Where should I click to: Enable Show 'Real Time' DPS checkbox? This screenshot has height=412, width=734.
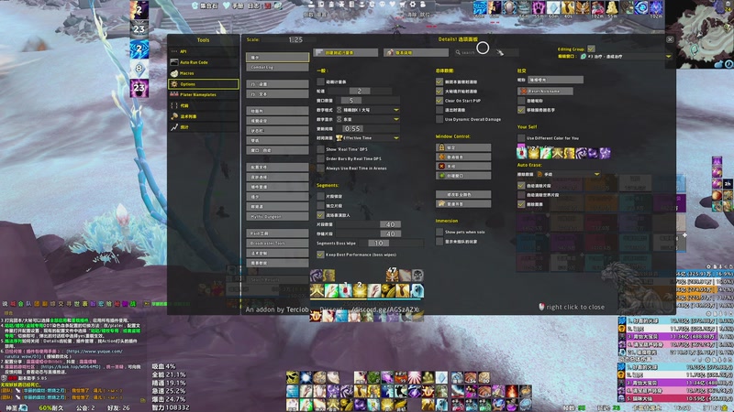pos(320,149)
